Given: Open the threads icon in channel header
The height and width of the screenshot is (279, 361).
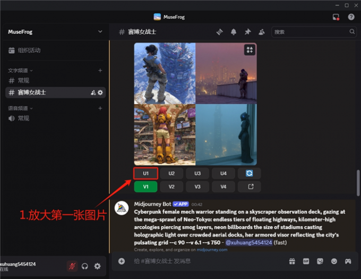Looking at the screenshot, I should click(220, 32).
